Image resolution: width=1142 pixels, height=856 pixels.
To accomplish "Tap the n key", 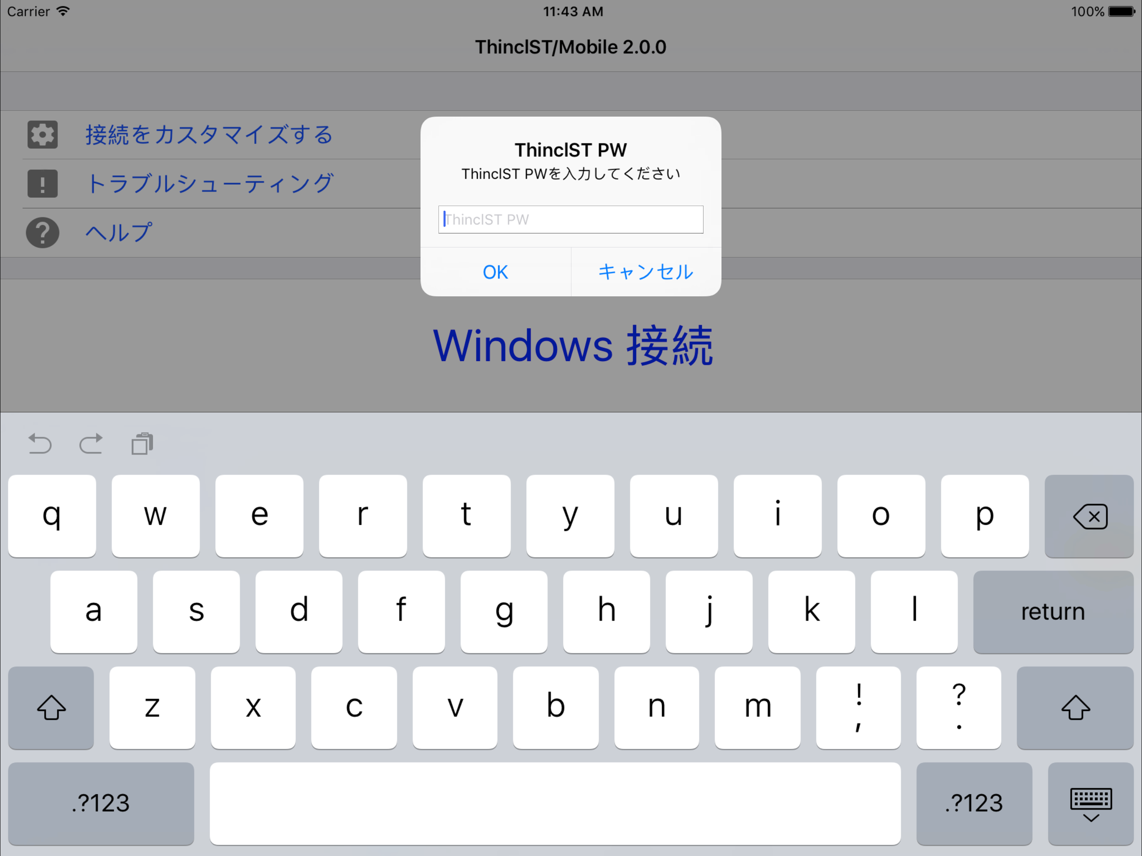I will [657, 707].
